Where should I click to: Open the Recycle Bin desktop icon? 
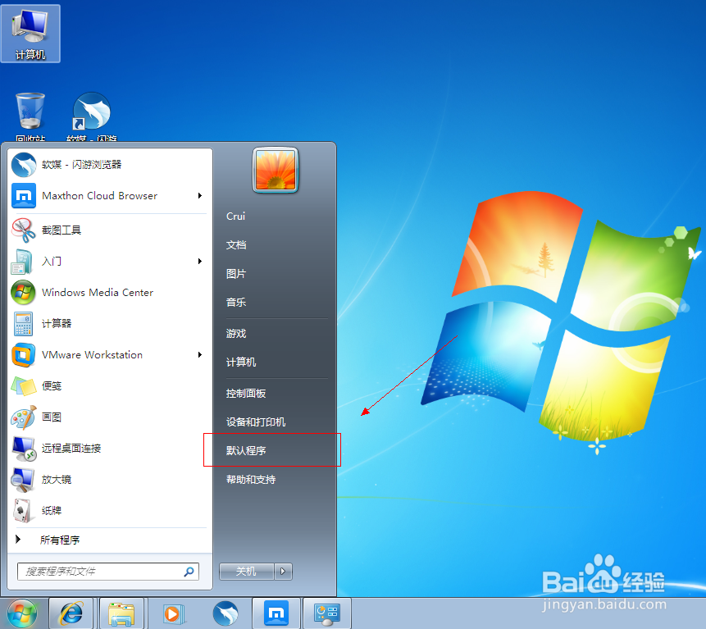30,116
